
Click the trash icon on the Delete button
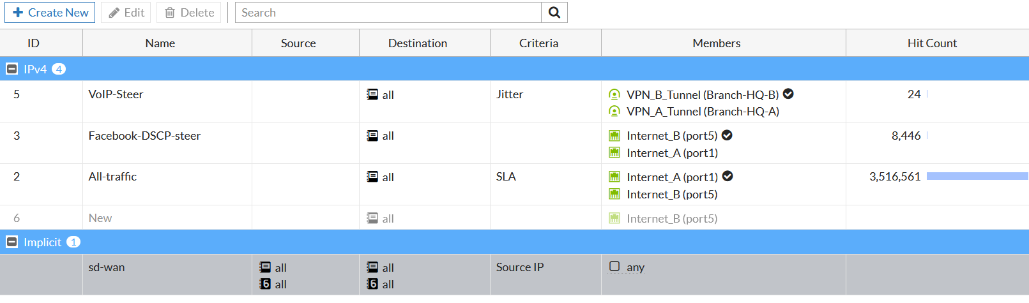(170, 13)
